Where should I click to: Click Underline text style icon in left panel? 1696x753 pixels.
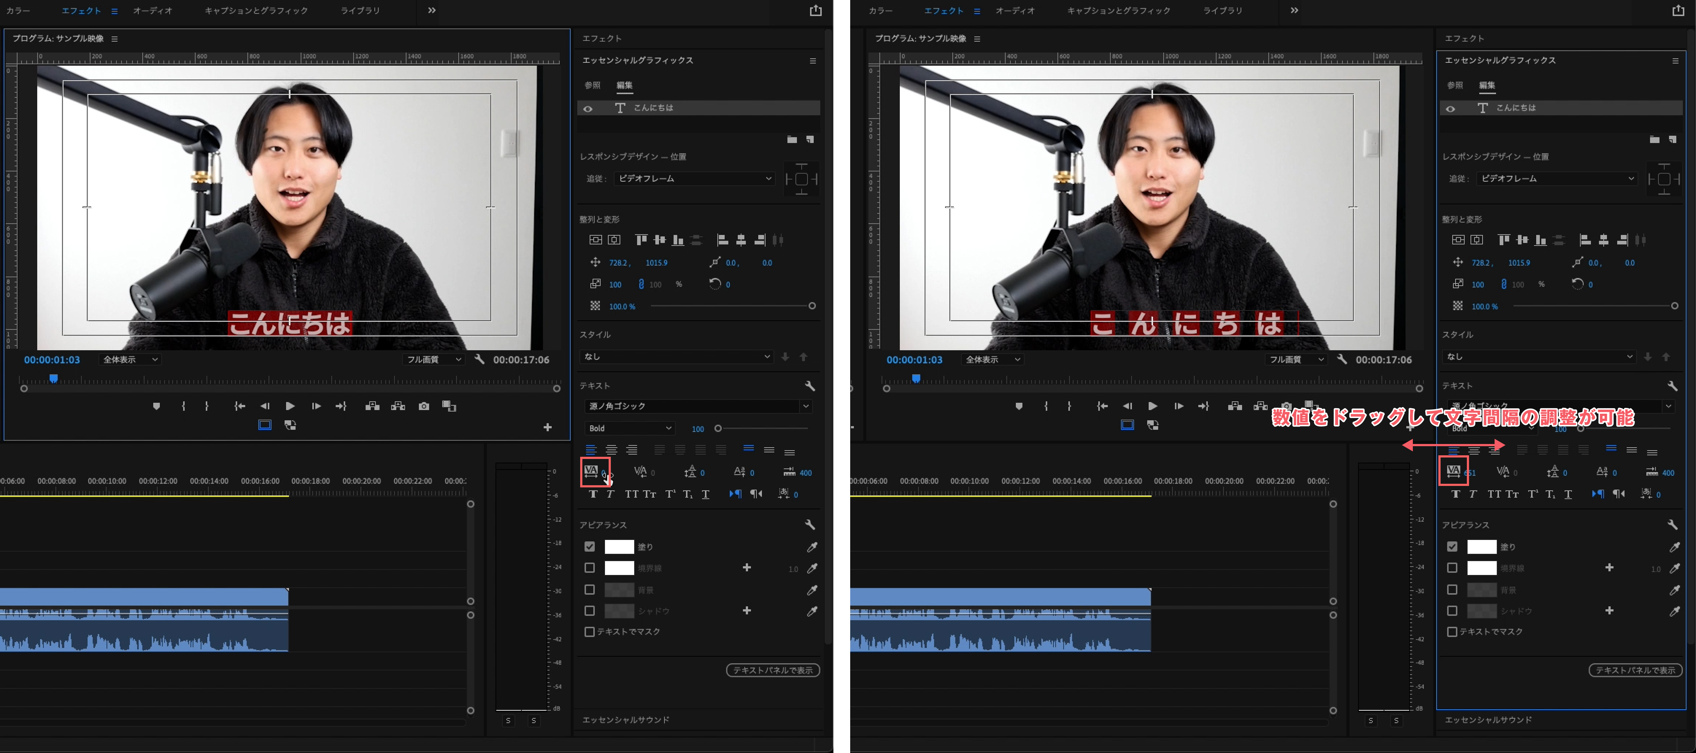tap(705, 494)
